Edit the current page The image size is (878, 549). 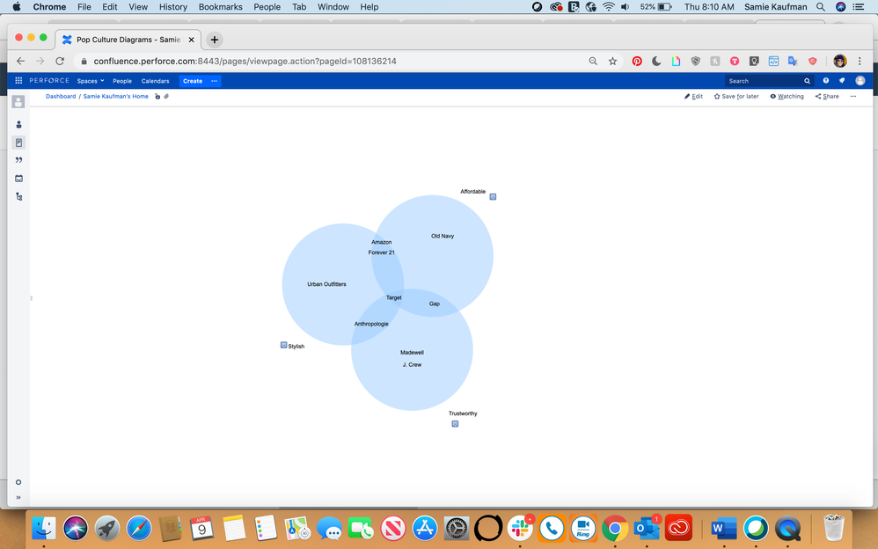(x=693, y=97)
